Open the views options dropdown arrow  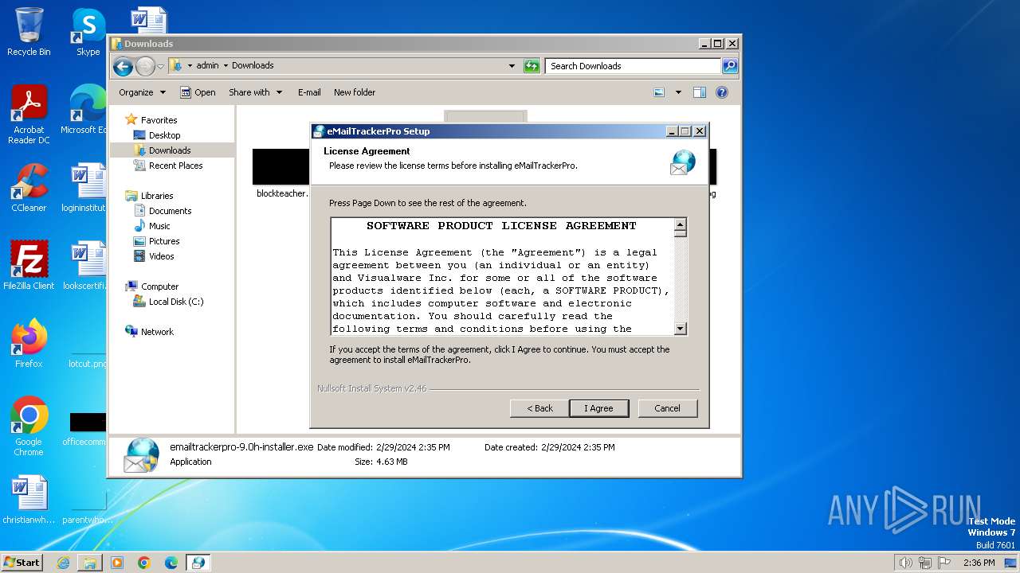[x=678, y=92]
